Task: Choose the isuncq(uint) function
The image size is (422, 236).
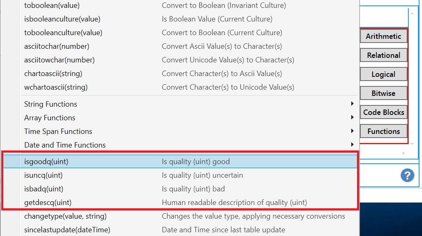Action: point(43,175)
